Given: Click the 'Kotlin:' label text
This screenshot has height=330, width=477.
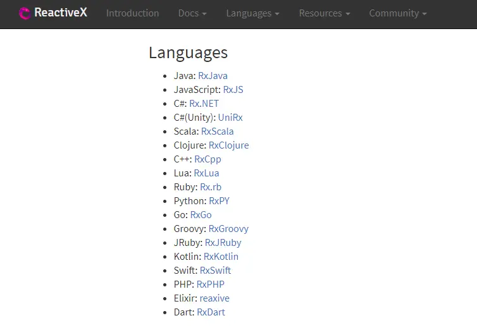Looking at the screenshot, I should tap(187, 257).
